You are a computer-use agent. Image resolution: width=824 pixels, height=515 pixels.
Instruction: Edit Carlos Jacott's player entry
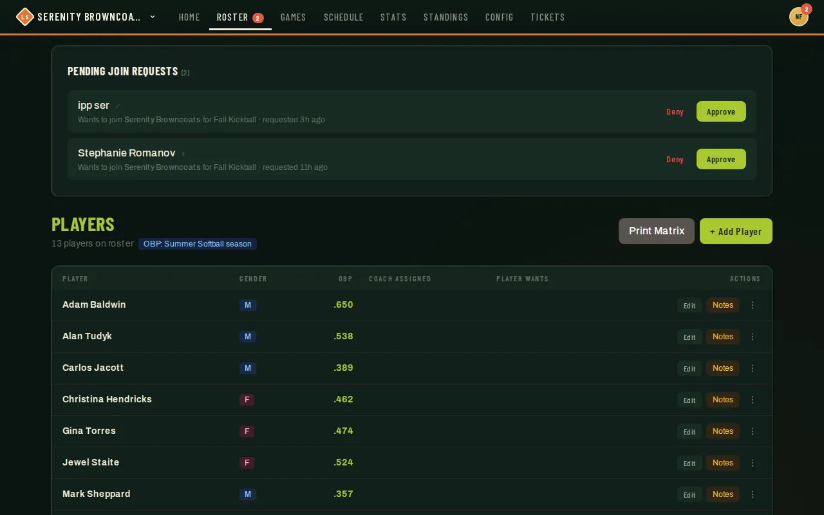tap(689, 368)
